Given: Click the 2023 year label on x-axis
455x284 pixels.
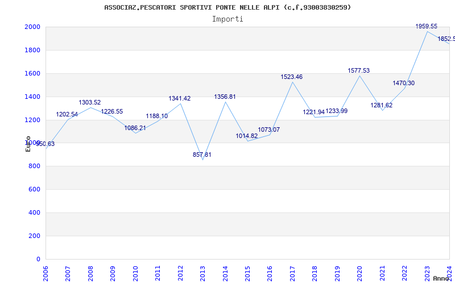Looking at the screenshot, I should click(x=427, y=274).
